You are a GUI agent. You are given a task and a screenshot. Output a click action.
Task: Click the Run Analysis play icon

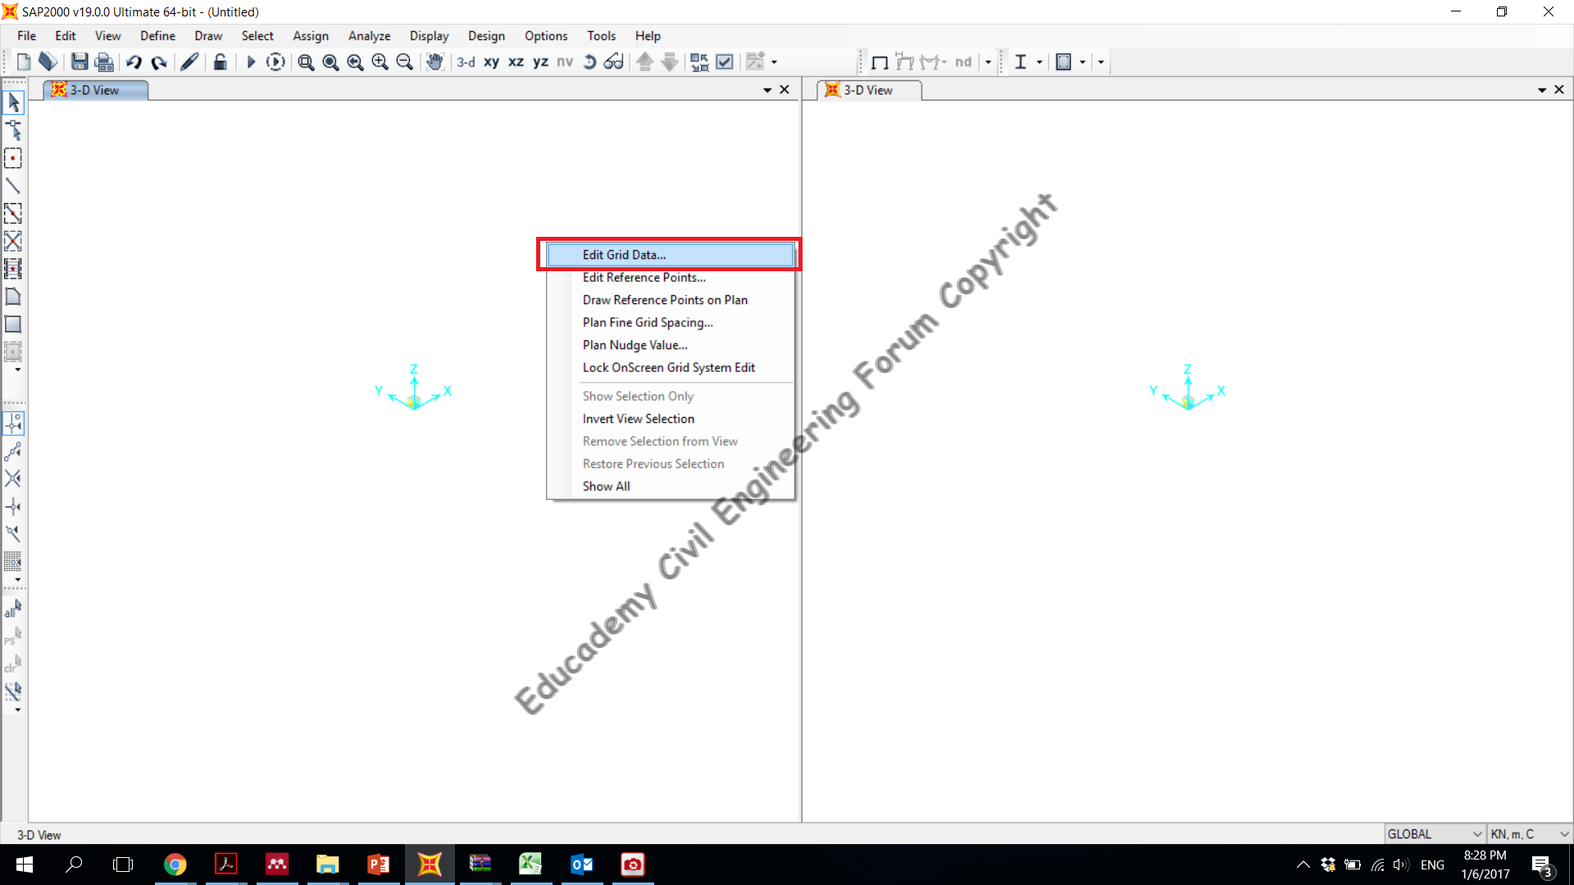click(251, 61)
